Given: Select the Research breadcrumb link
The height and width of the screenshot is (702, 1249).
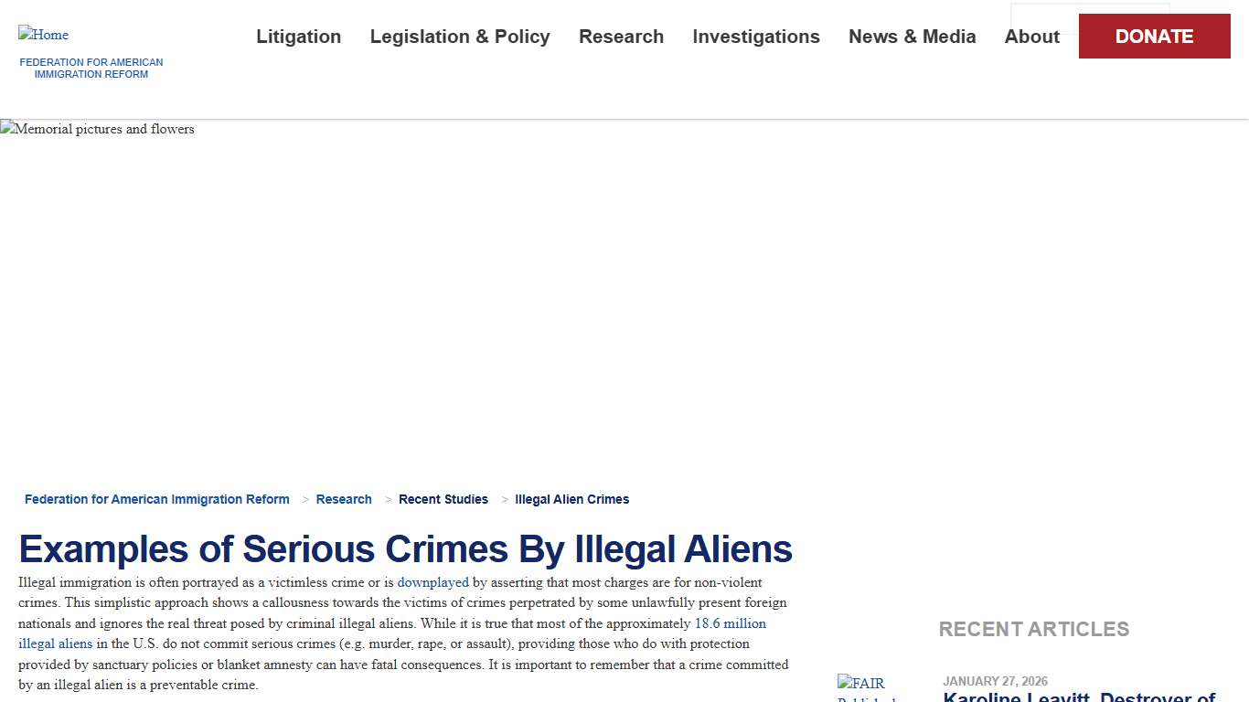Looking at the screenshot, I should click(x=344, y=499).
